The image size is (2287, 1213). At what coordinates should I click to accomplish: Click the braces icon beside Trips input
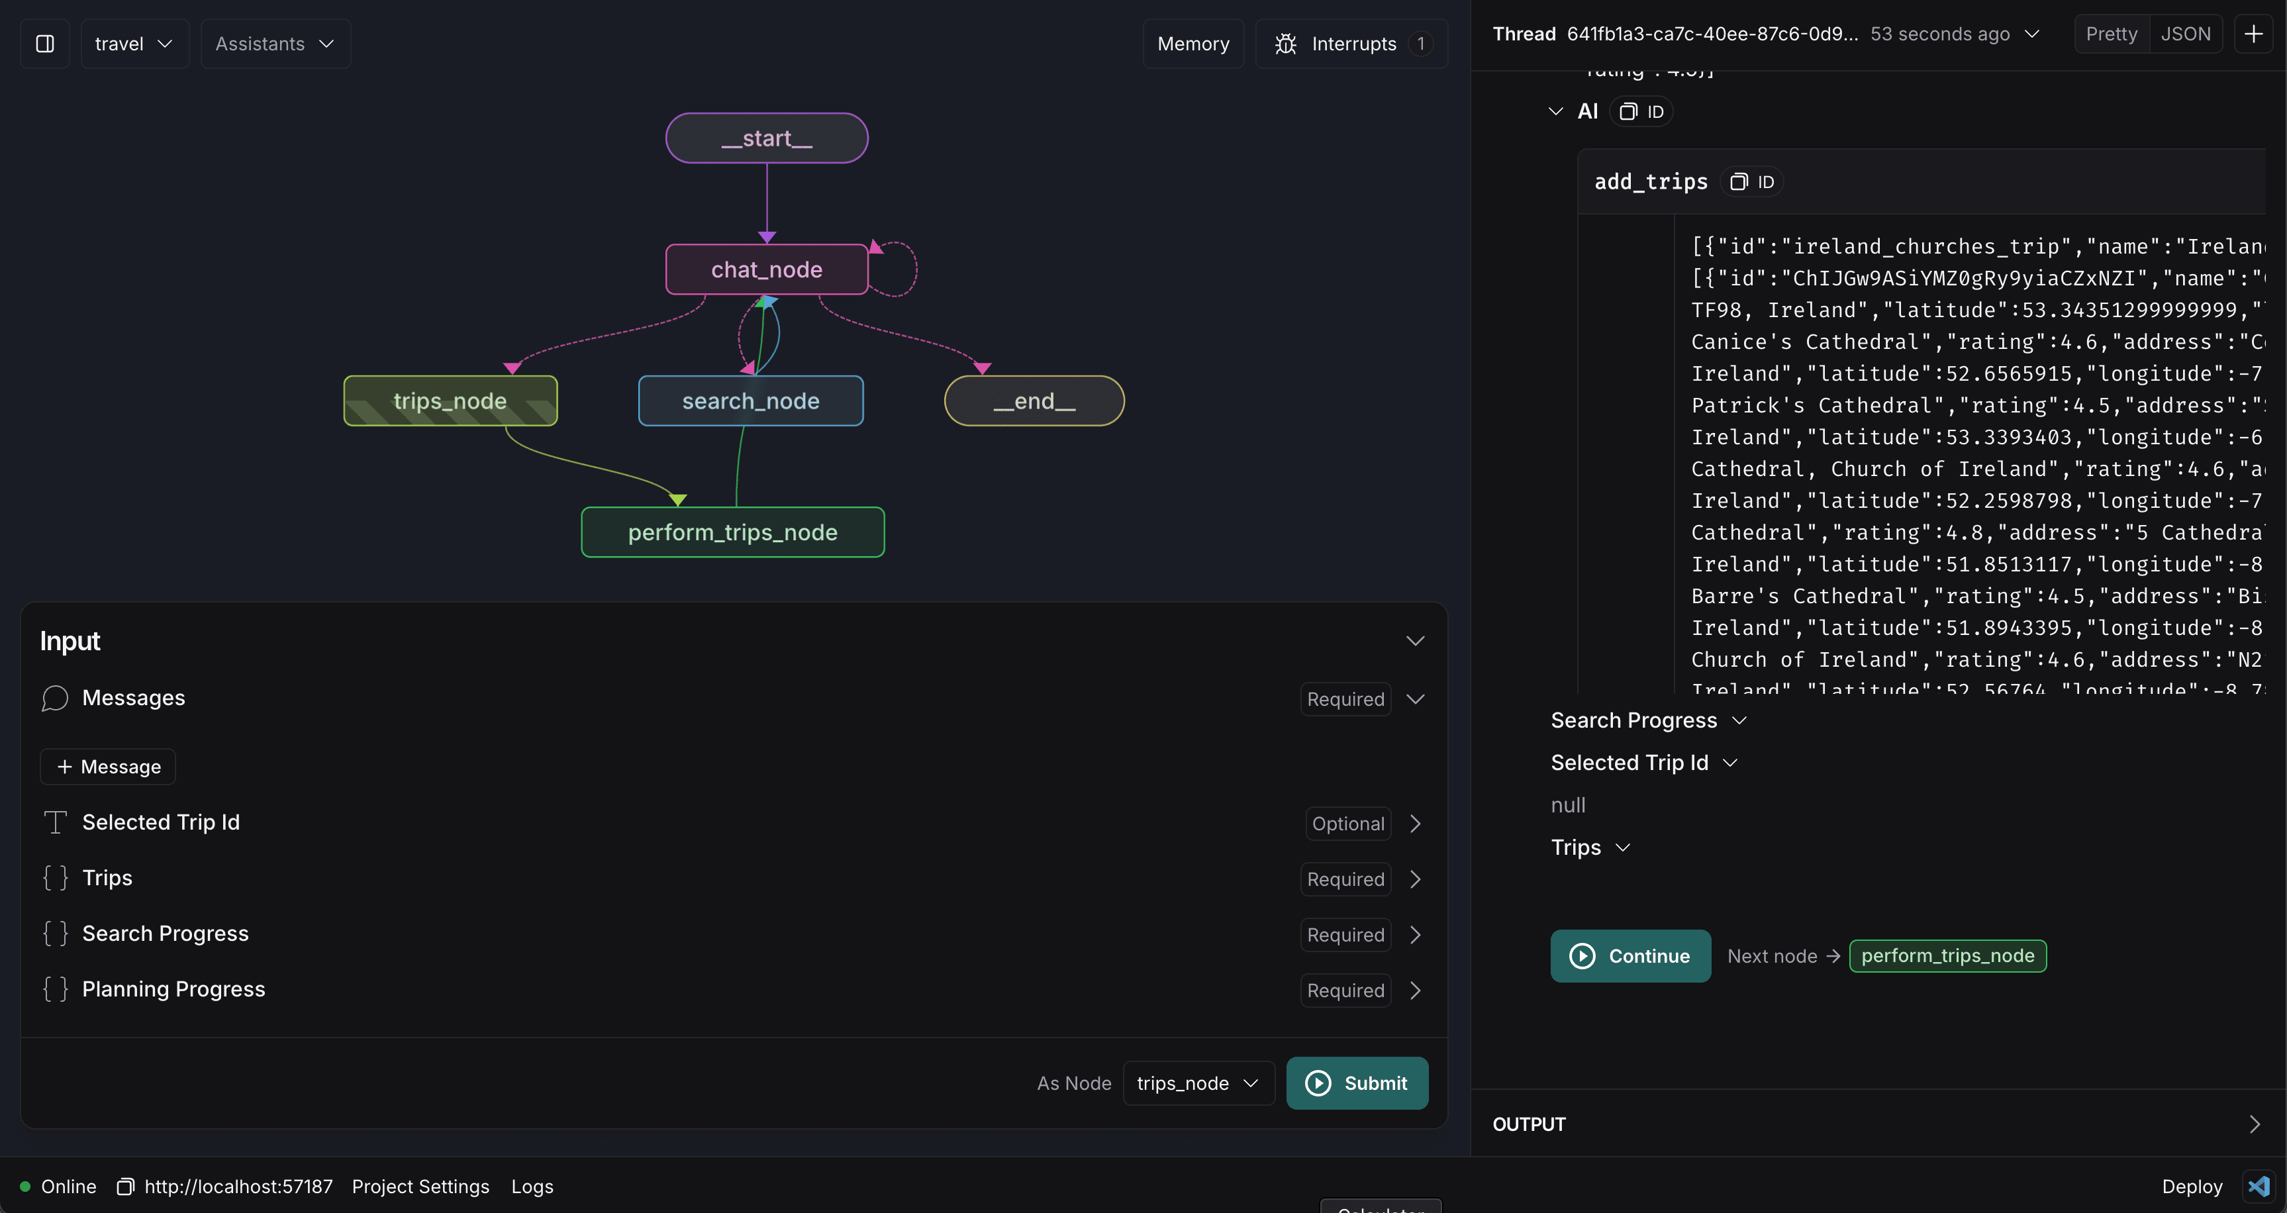tap(54, 877)
